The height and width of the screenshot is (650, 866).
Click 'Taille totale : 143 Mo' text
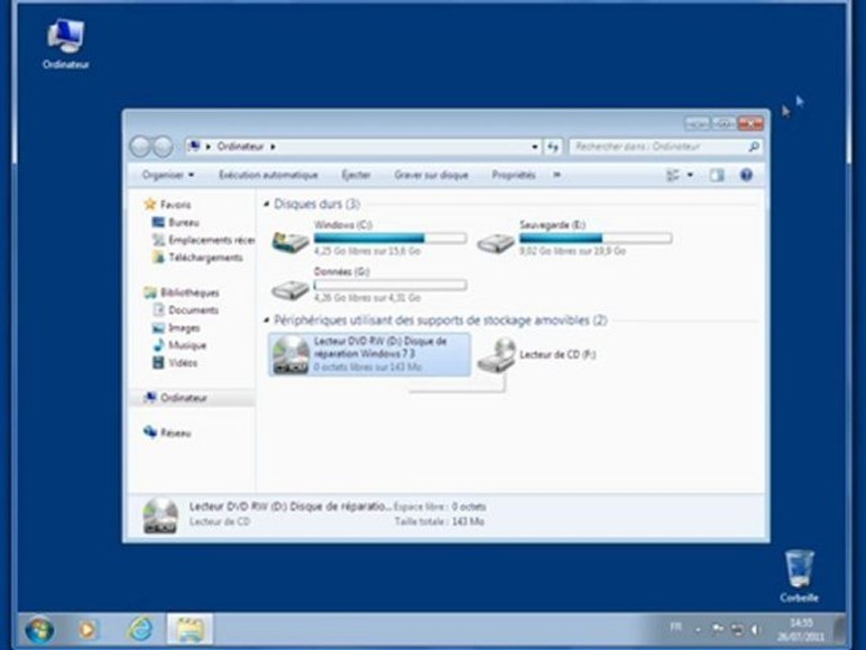point(439,522)
